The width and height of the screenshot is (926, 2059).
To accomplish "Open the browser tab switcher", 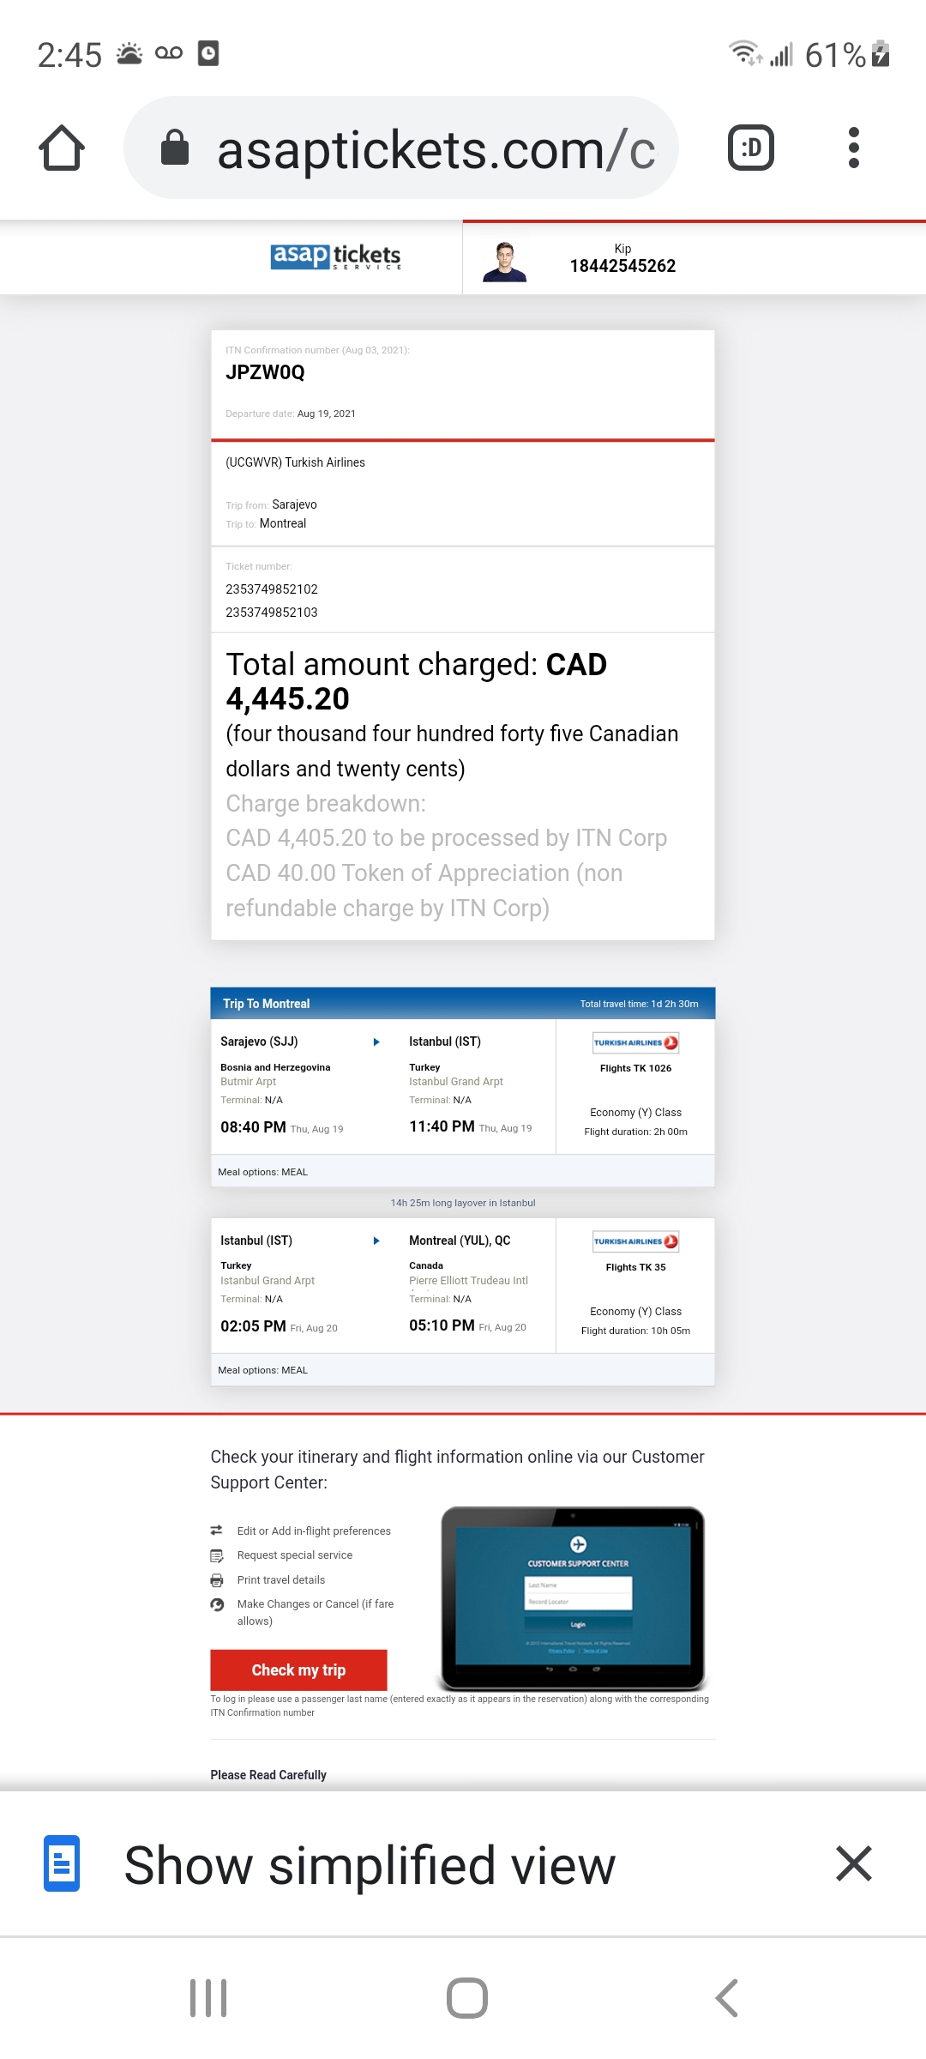I will (750, 148).
